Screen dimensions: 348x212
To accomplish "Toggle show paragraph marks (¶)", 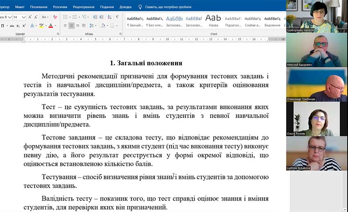I will 117,17.
